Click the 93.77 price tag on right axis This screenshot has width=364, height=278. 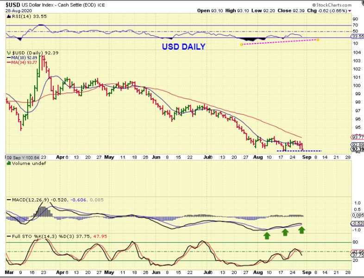click(358, 137)
